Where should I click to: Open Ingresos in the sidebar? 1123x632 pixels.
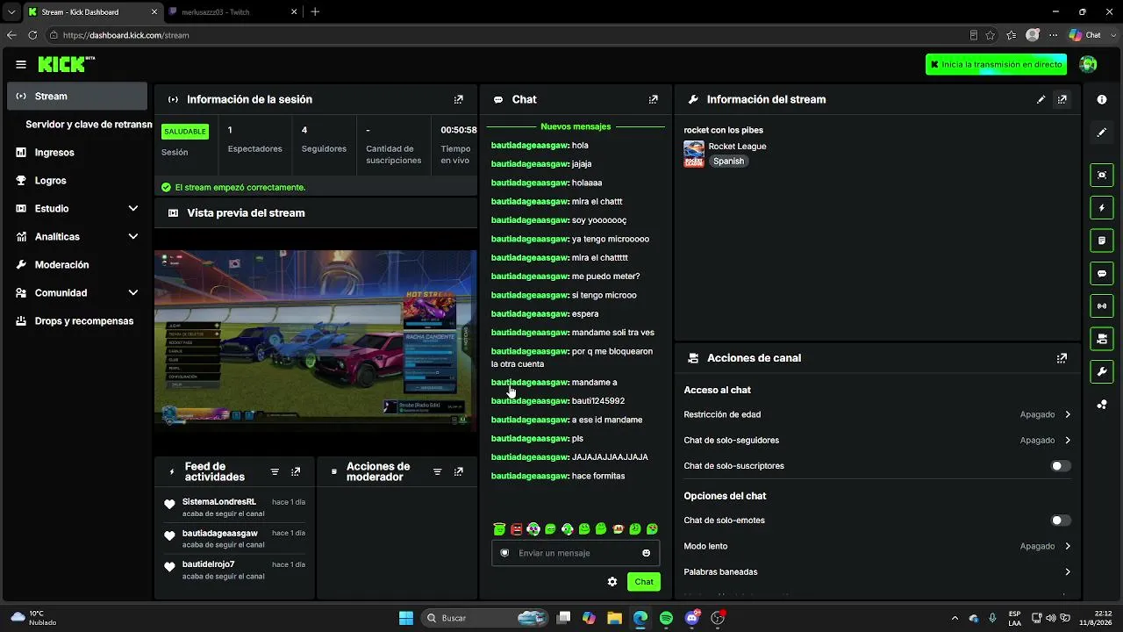(x=77, y=153)
